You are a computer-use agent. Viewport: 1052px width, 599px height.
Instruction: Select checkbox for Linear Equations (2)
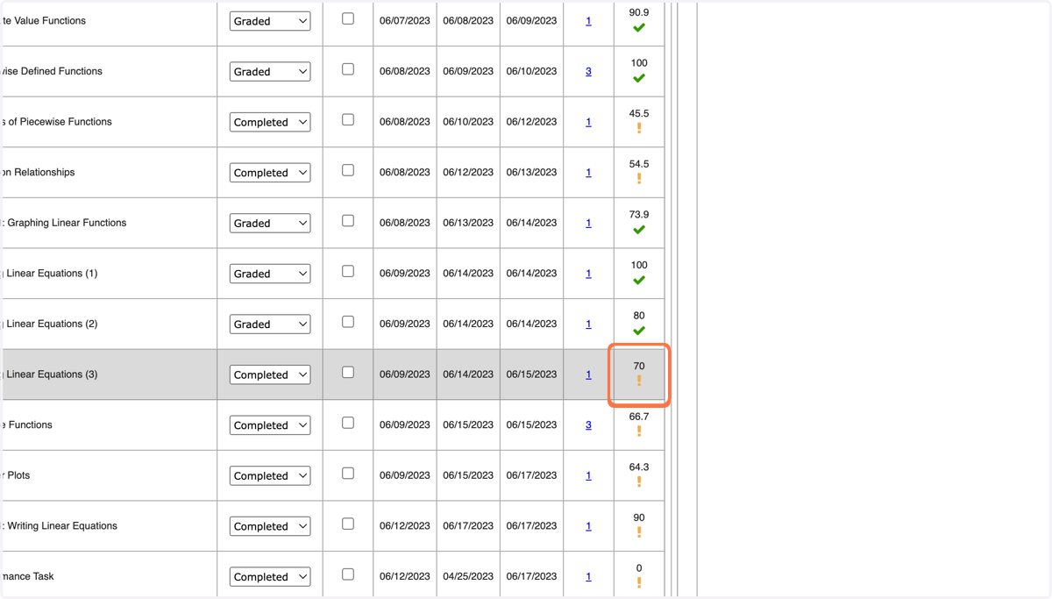tap(348, 322)
